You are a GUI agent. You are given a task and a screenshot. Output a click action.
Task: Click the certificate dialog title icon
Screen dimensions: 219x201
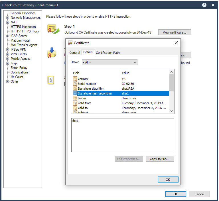(x=70, y=43)
